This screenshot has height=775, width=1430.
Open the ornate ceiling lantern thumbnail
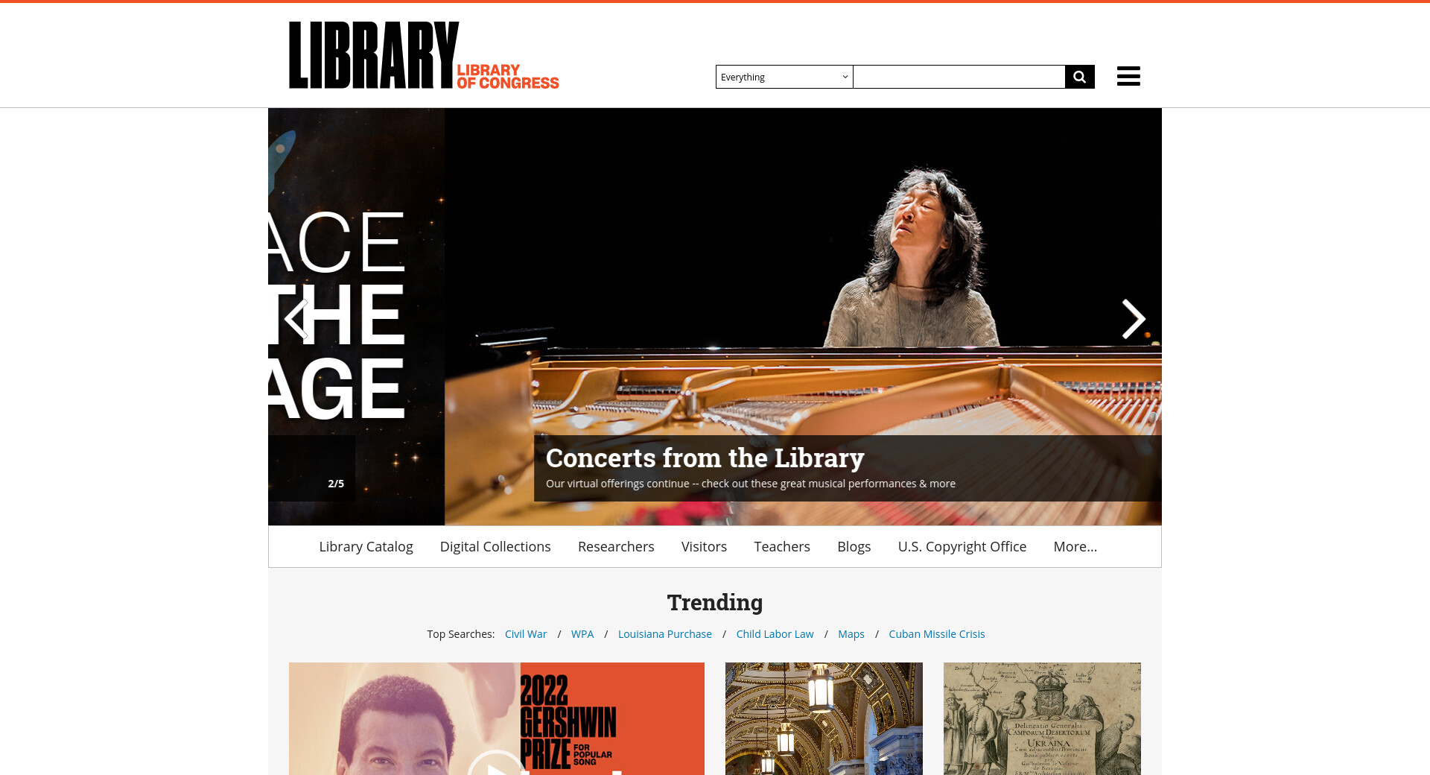coord(824,718)
